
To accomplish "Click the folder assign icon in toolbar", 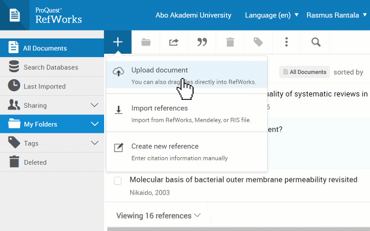I will (146, 42).
